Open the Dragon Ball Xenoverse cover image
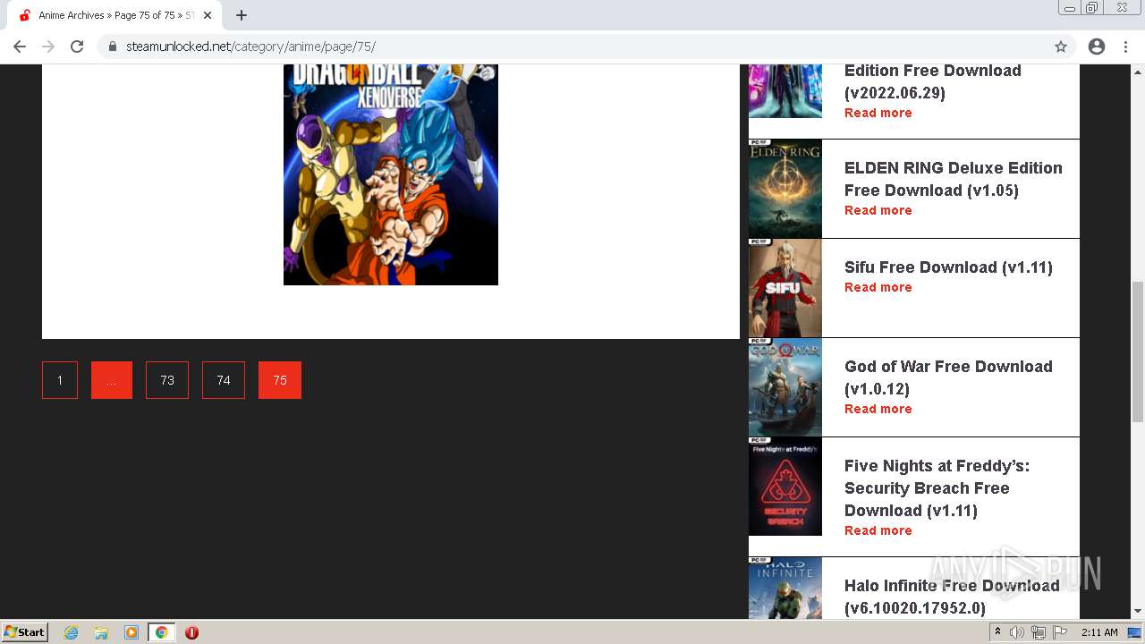 pos(391,174)
